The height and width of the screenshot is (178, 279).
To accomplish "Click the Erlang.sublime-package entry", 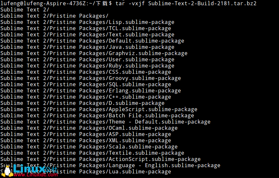I will pyautogui.click(x=145, y=90).
